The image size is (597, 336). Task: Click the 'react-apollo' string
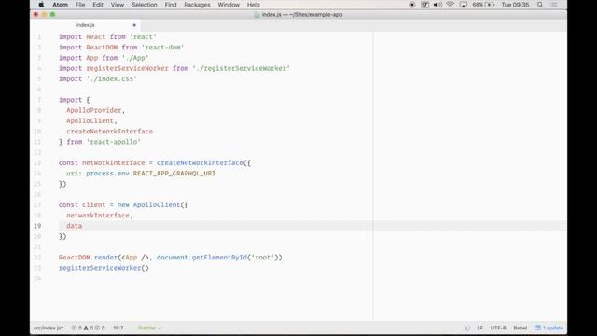[114, 142]
